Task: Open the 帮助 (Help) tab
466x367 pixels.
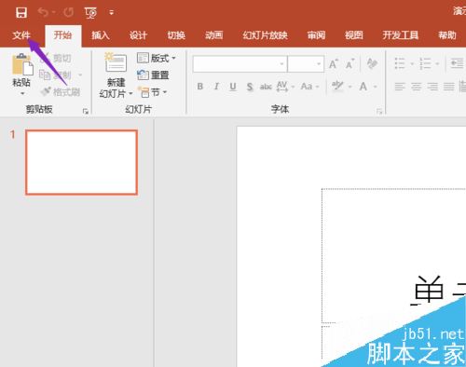Action: (x=447, y=35)
